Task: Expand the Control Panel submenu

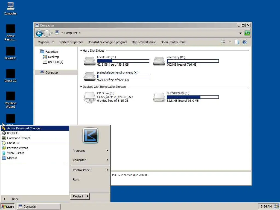Action: click(x=90, y=170)
